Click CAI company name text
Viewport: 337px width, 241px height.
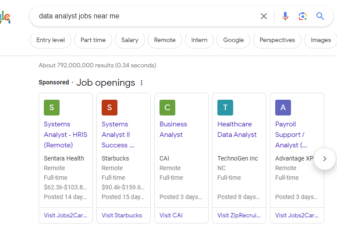tap(164, 158)
